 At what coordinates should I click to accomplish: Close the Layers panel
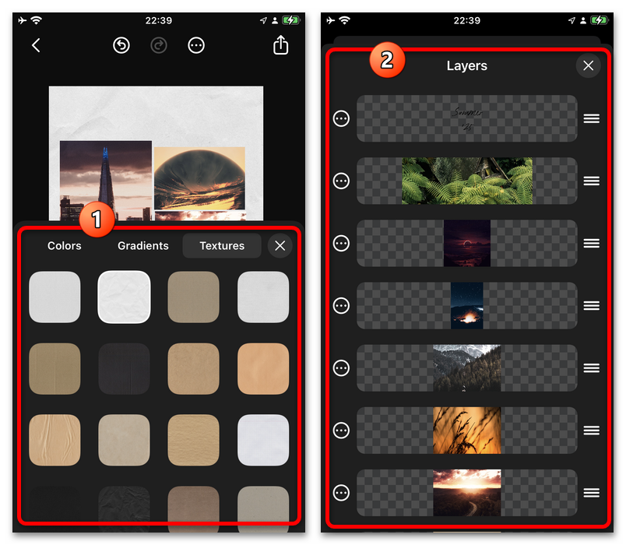[588, 66]
